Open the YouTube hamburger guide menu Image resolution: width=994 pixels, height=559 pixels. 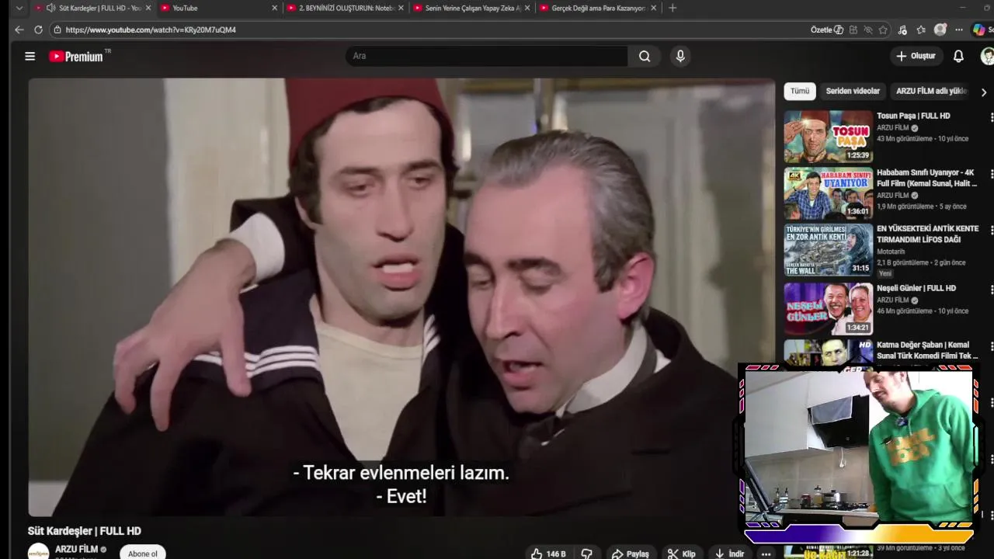(x=30, y=56)
